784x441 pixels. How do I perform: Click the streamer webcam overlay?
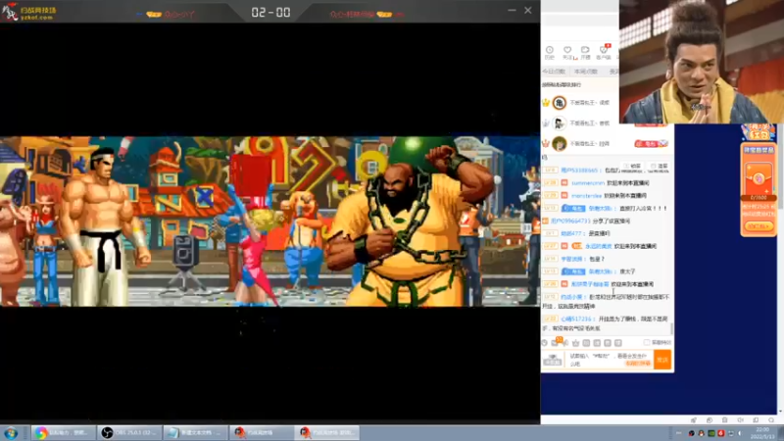point(702,62)
